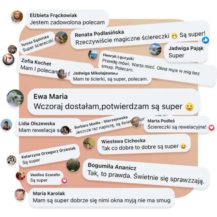Click heart reaction on Marta Podleś comment
Viewport: 217px width, 217px height.
tap(212, 127)
